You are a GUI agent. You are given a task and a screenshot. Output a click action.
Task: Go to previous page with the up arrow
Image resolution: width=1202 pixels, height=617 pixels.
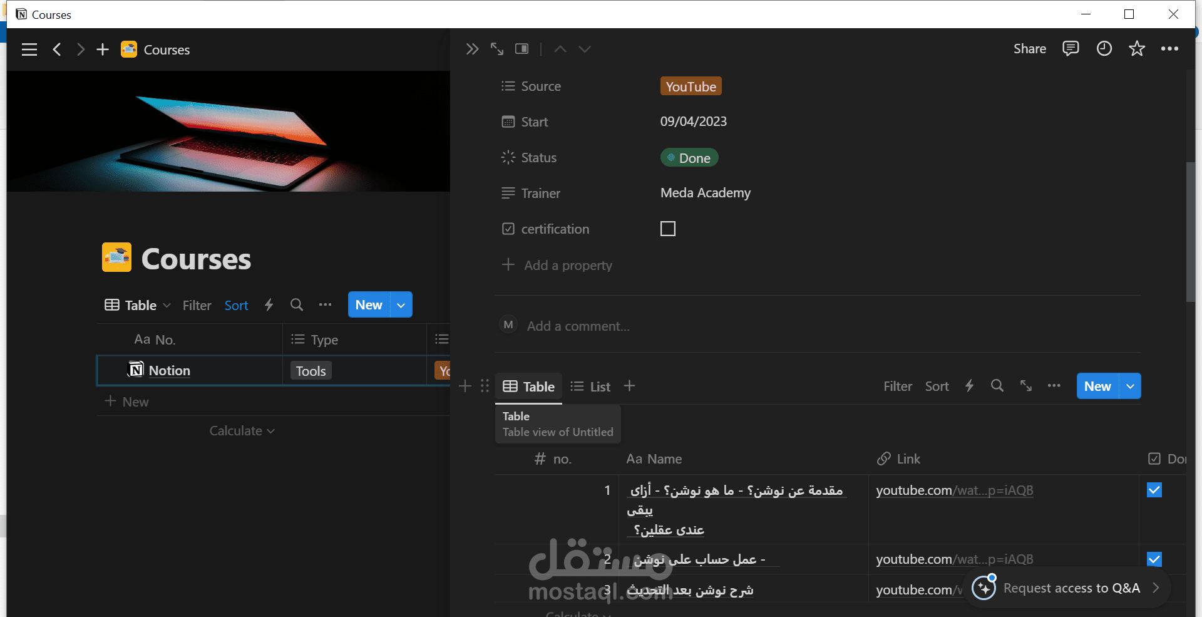coord(560,49)
